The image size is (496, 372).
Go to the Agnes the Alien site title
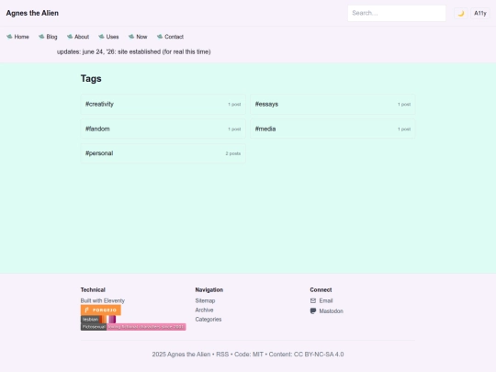pos(32,13)
